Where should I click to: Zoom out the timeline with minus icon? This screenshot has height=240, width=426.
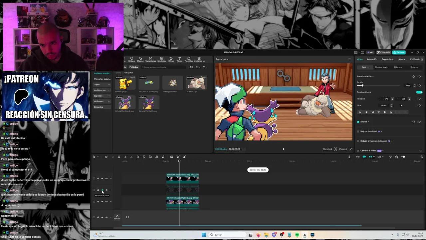coord(396,157)
